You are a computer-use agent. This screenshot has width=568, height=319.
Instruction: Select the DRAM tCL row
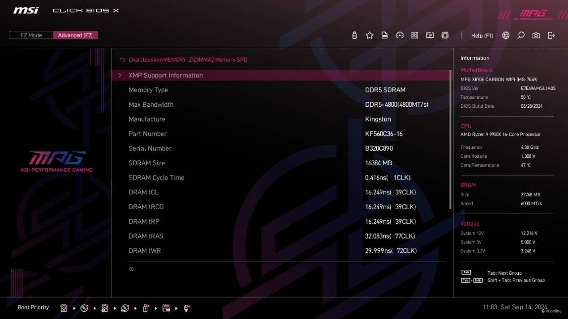click(281, 192)
